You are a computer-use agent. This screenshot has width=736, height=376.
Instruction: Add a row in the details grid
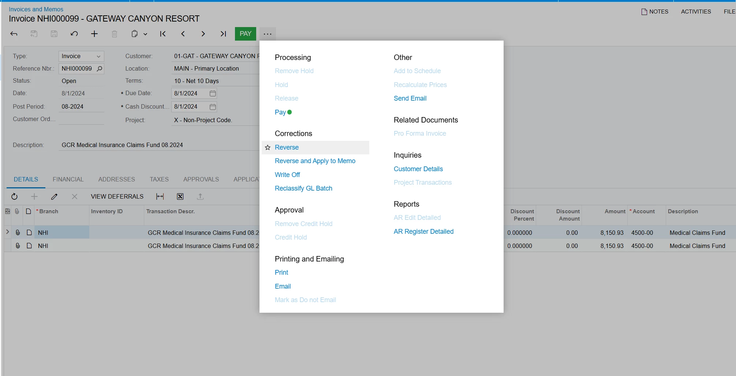click(x=34, y=196)
